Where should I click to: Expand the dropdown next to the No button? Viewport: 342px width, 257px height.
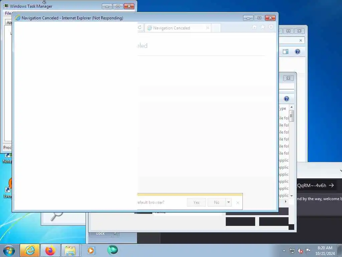[228, 202]
